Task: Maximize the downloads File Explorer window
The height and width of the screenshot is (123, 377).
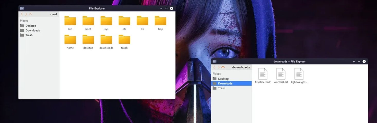Action: 359,61
